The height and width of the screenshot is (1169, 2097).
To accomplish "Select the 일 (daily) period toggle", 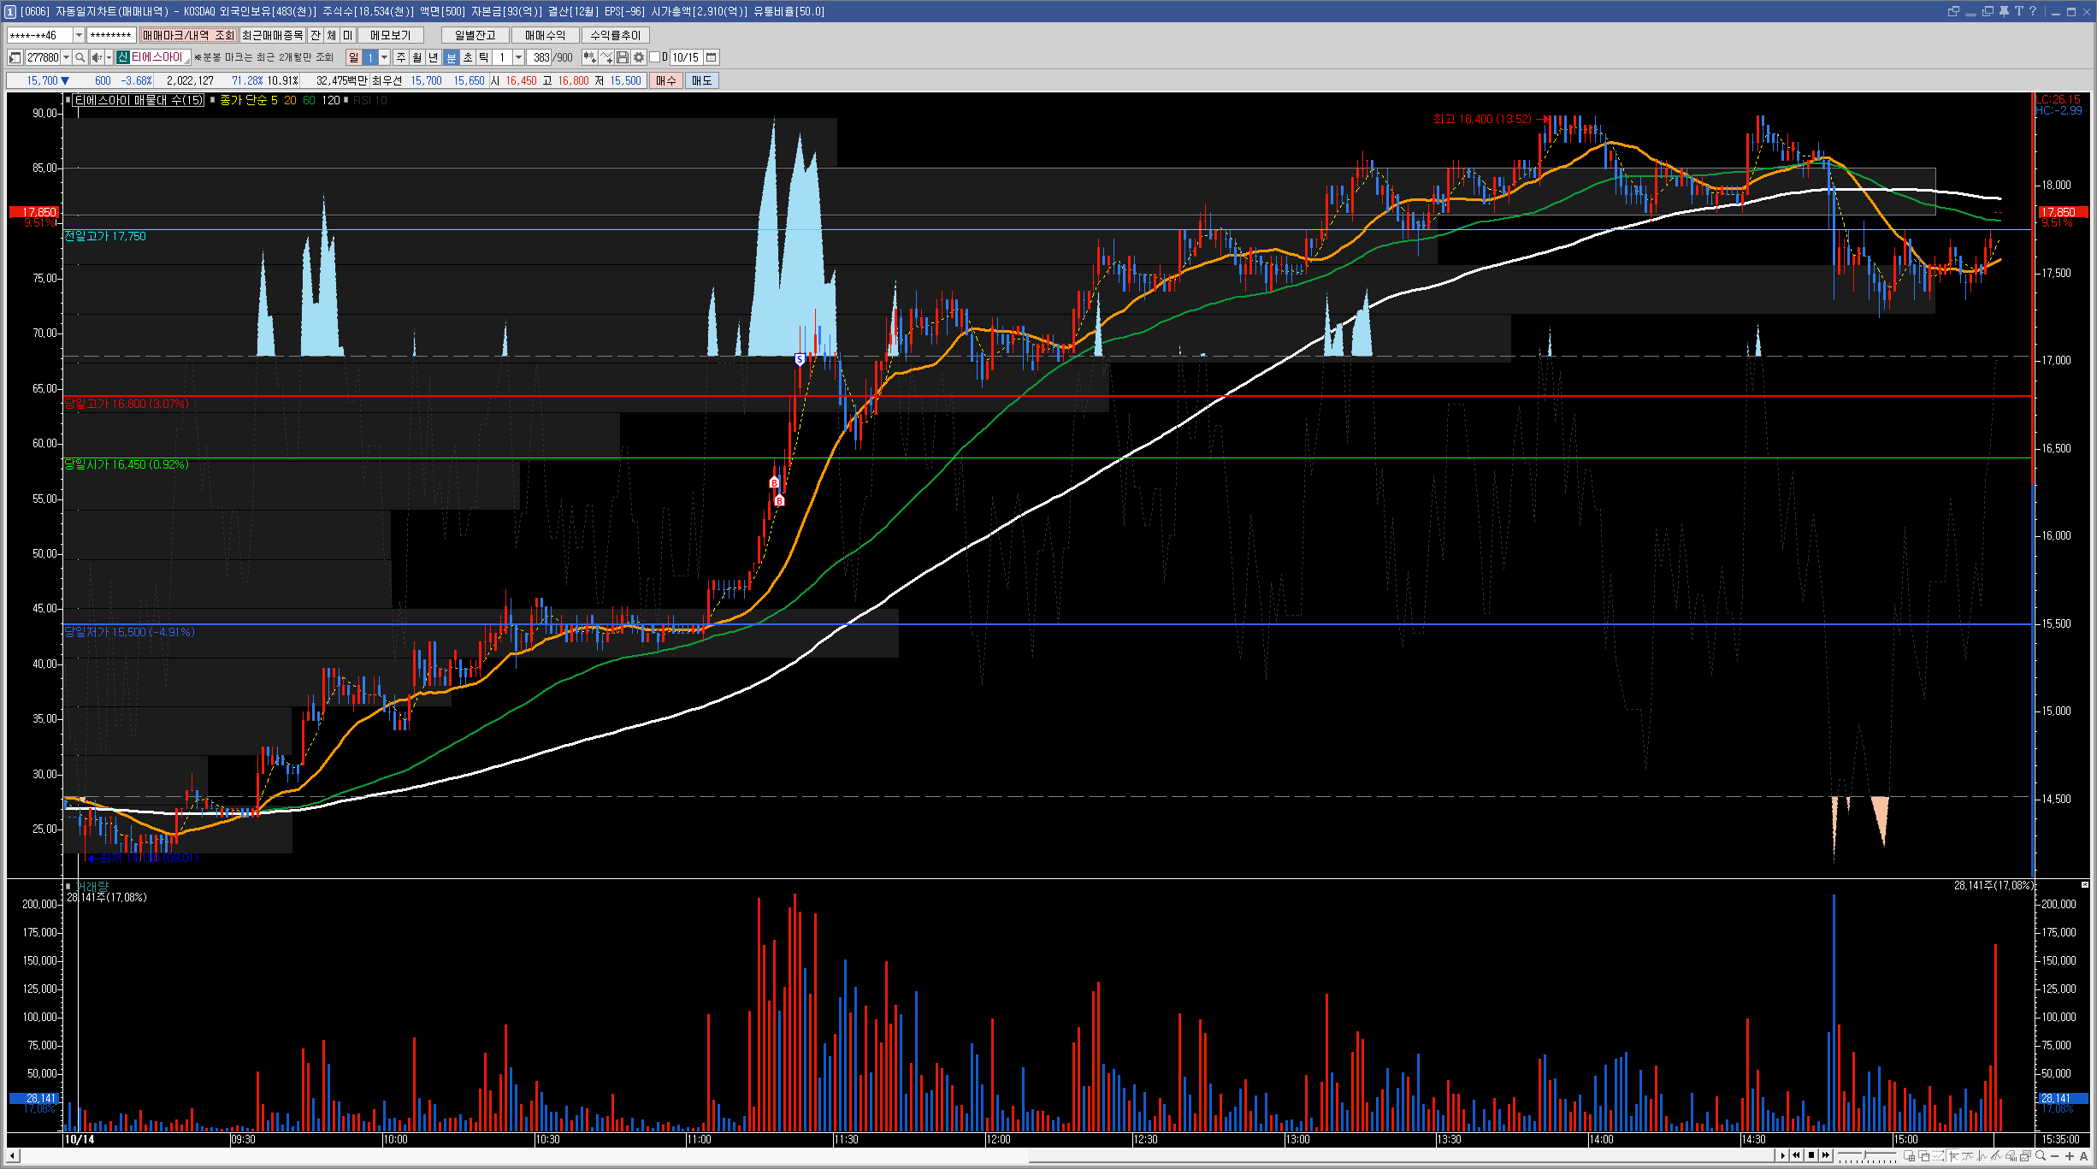I will [x=353, y=57].
